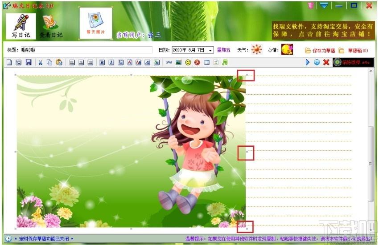Toggle italic formatting

click(x=111, y=62)
